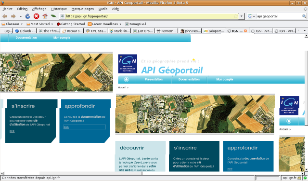Click the wide aerial photo banner above découvrir
This screenshot has width=308, height=181.
(x=195, y=114)
